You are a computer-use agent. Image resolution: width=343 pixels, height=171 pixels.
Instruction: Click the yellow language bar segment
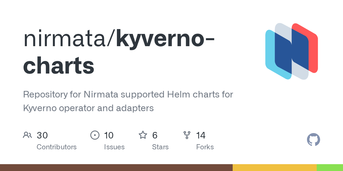pyautogui.click(x=274, y=168)
